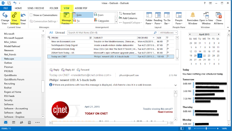The height and width of the screenshot is (131, 232).
Task: Open the ADOBE PDF tab
Action: tap(81, 8)
